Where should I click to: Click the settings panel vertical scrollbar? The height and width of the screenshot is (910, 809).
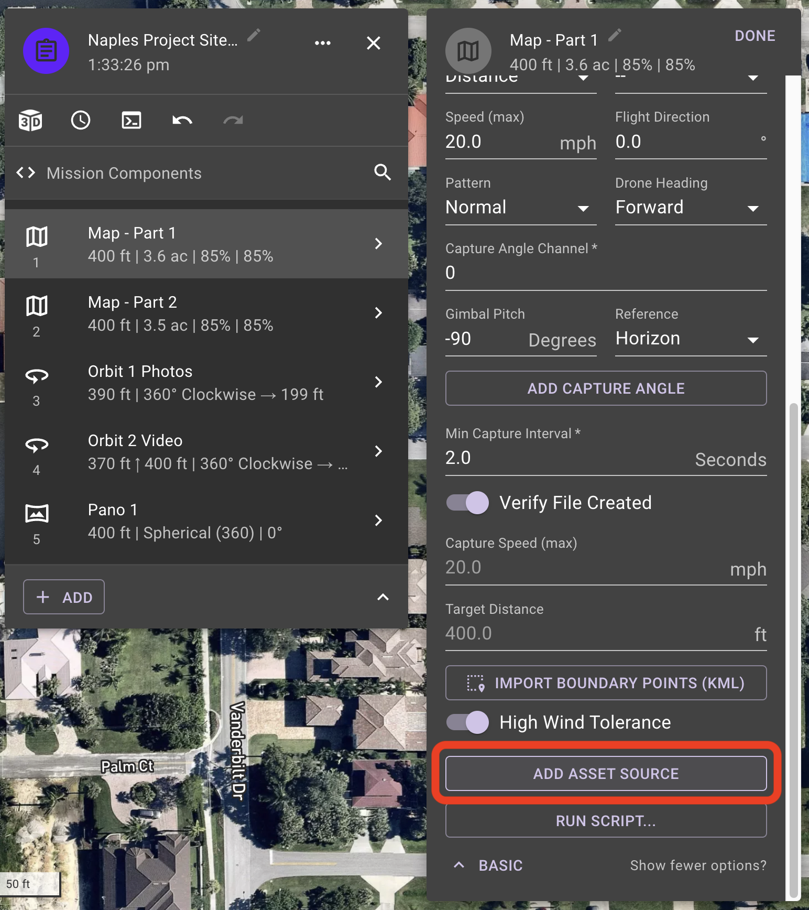tap(794, 650)
